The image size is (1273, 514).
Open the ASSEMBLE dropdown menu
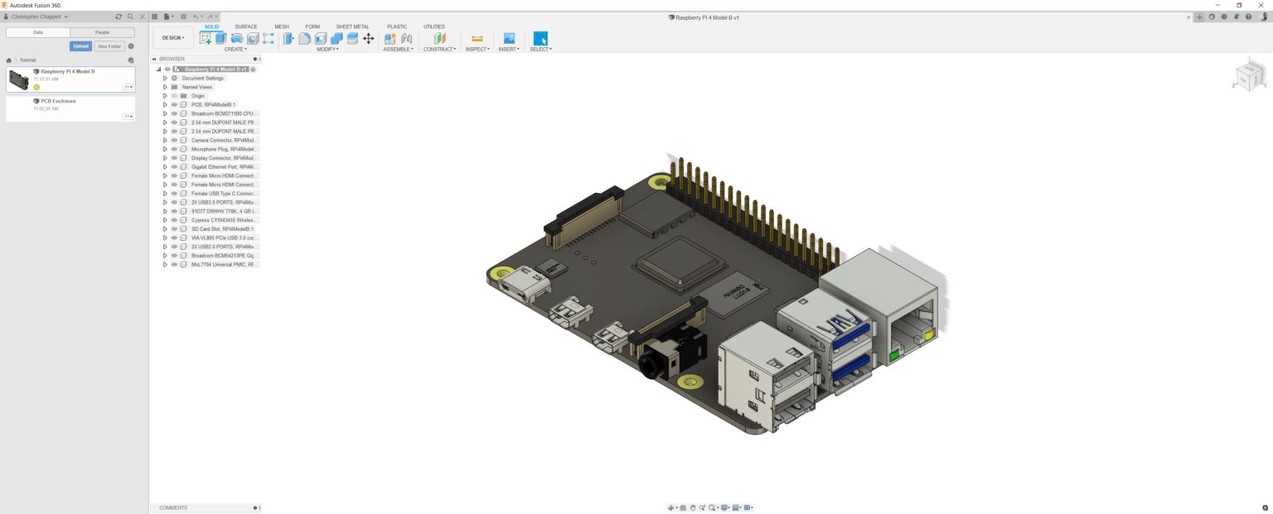(399, 49)
